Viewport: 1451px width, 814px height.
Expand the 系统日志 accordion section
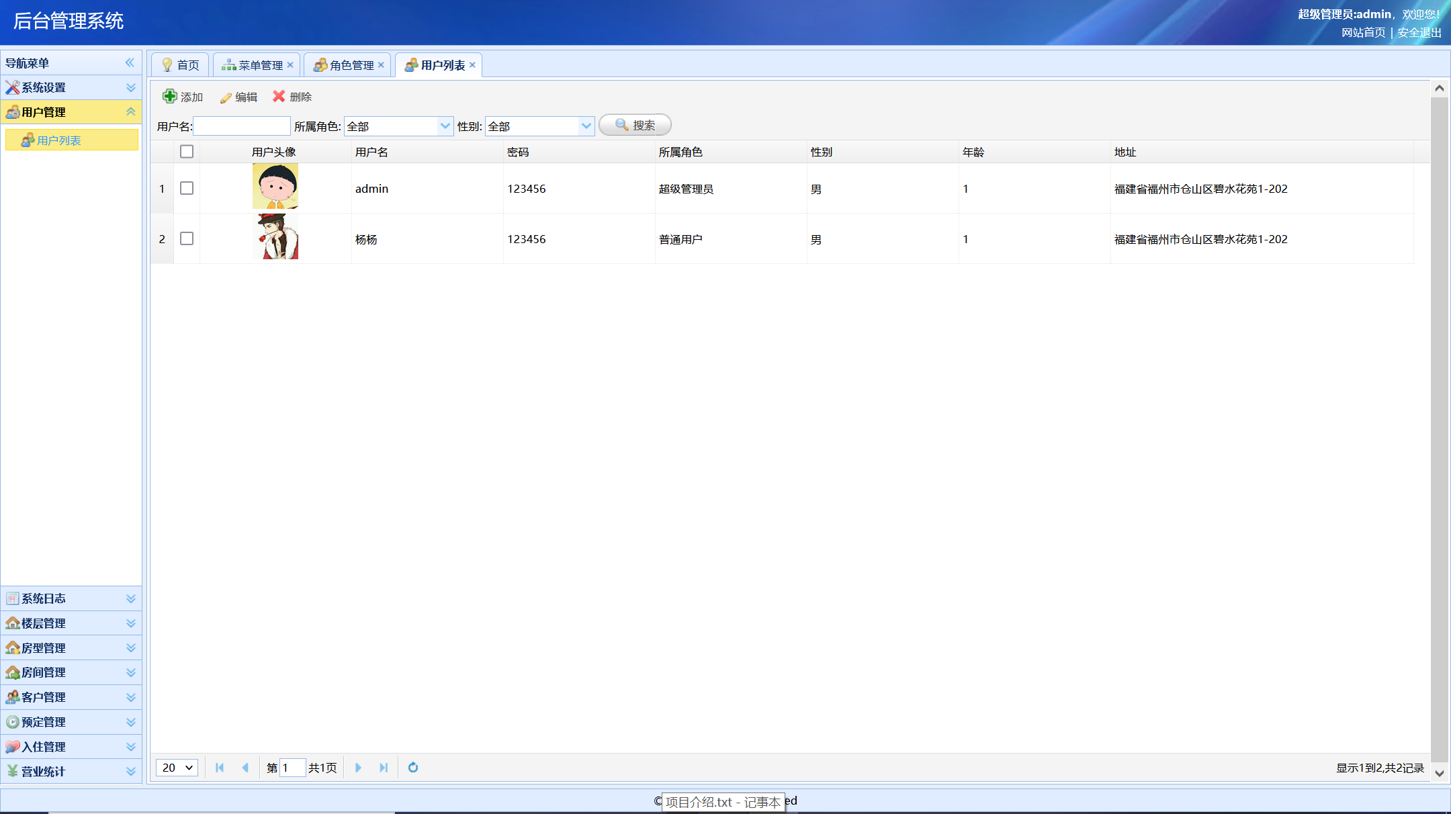click(x=131, y=598)
